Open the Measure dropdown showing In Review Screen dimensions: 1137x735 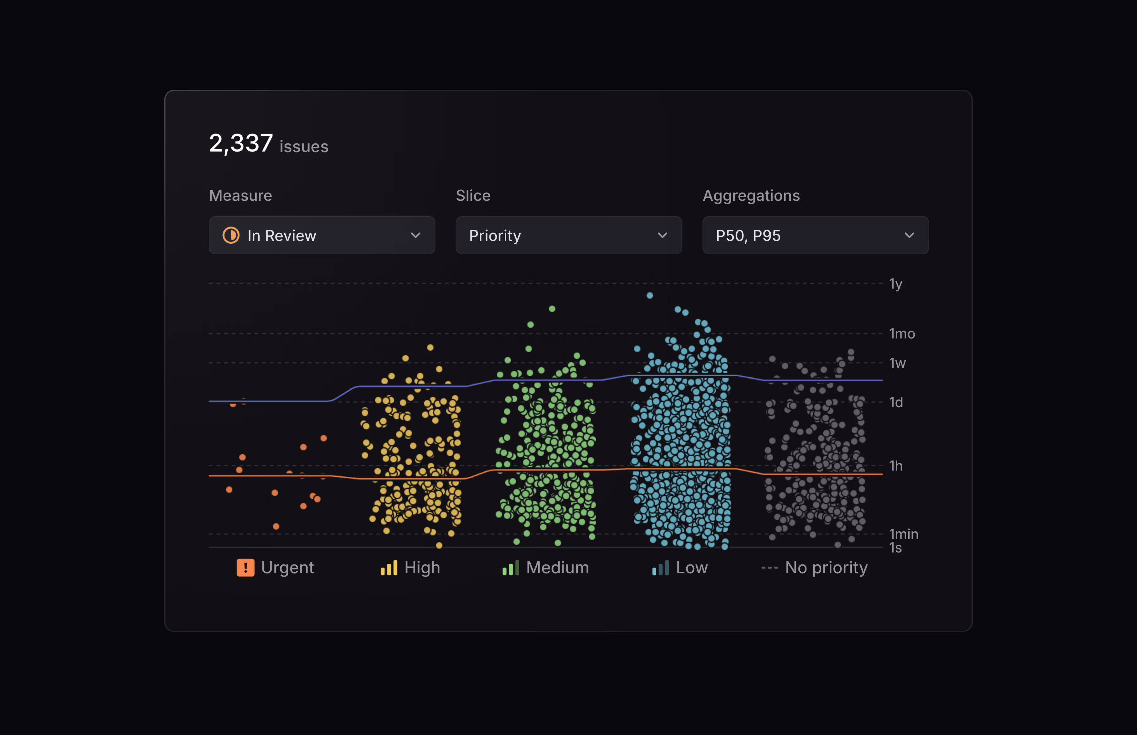pos(322,235)
